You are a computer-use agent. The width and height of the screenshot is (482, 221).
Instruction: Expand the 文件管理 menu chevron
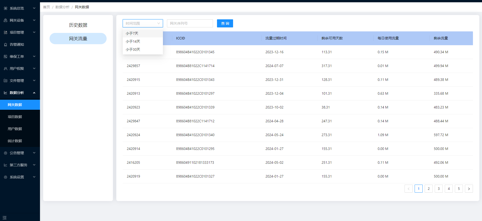(34, 81)
